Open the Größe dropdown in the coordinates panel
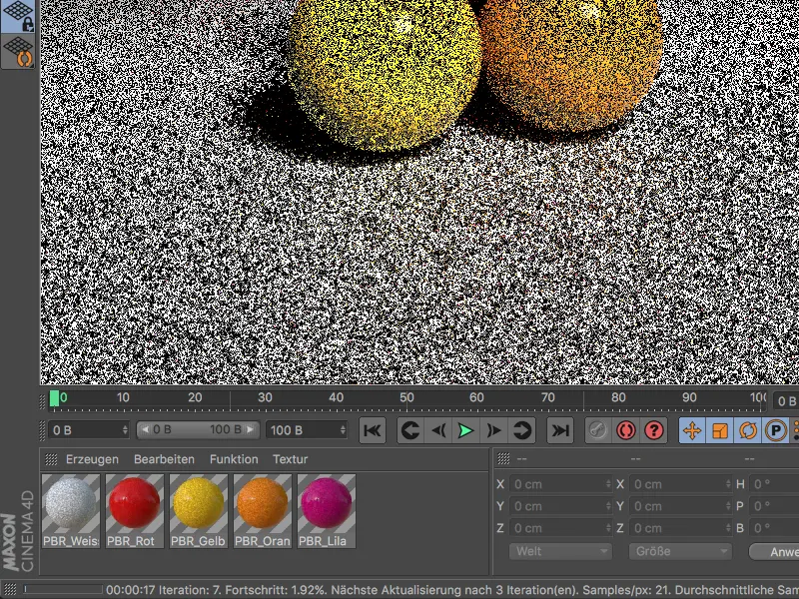Viewport: 799px width, 599px height. click(x=679, y=551)
